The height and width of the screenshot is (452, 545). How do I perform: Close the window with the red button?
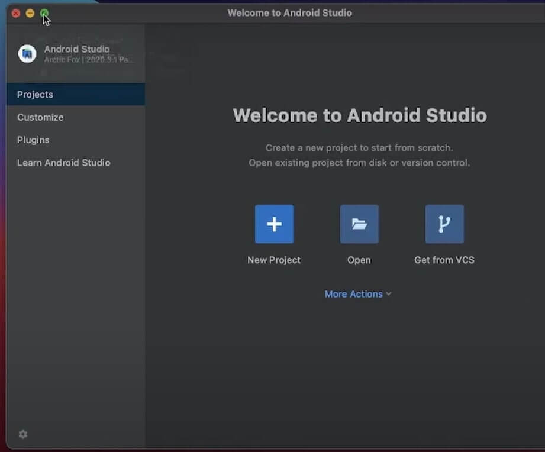tap(15, 14)
